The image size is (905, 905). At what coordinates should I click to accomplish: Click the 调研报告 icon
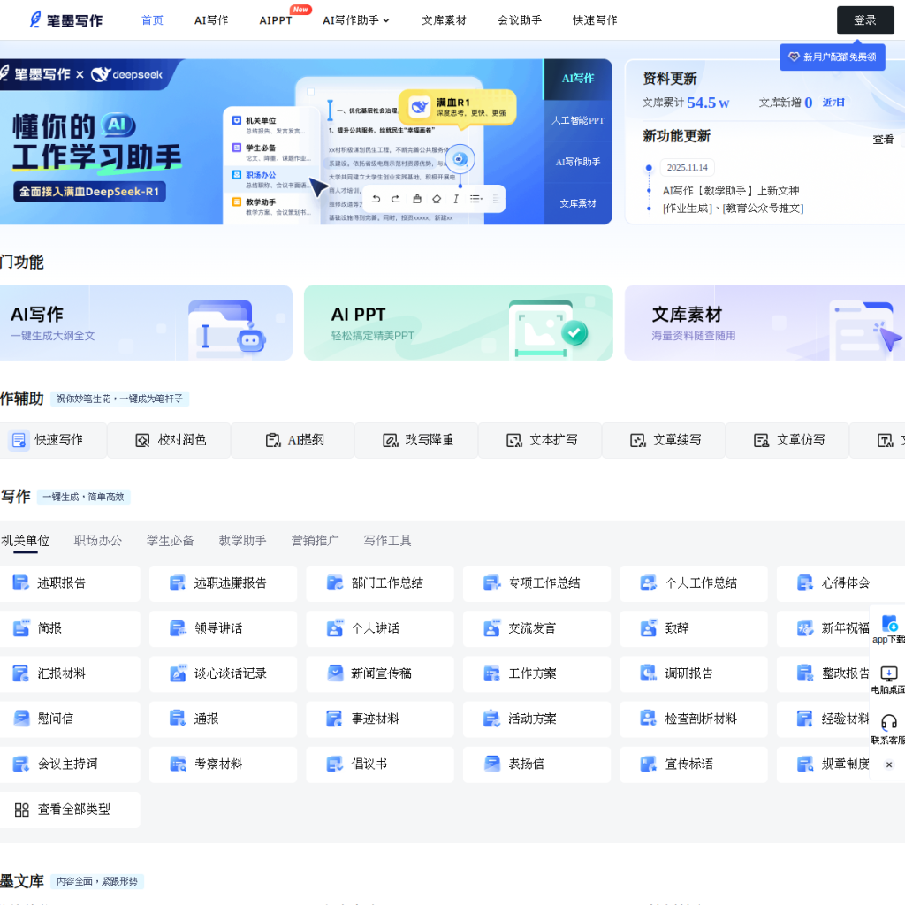click(648, 673)
